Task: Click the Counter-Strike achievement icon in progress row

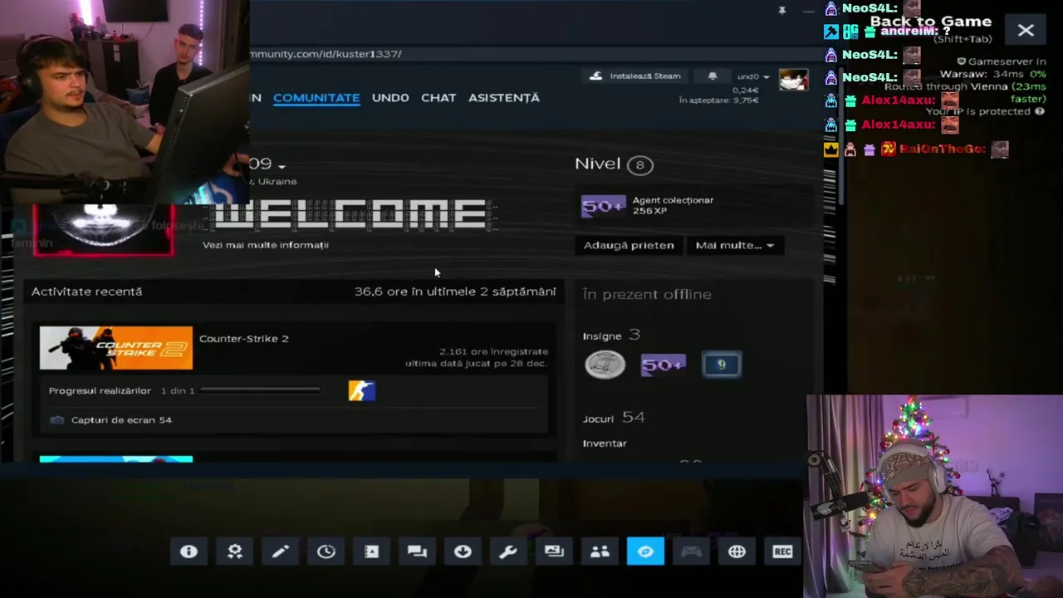Action: click(x=362, y=390)
